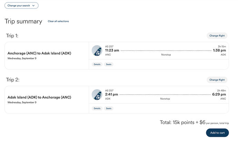Click Nonstop label on Trip 1 flight
The height and width of the screenshot is (141, 238).
[x=166, y=54]
